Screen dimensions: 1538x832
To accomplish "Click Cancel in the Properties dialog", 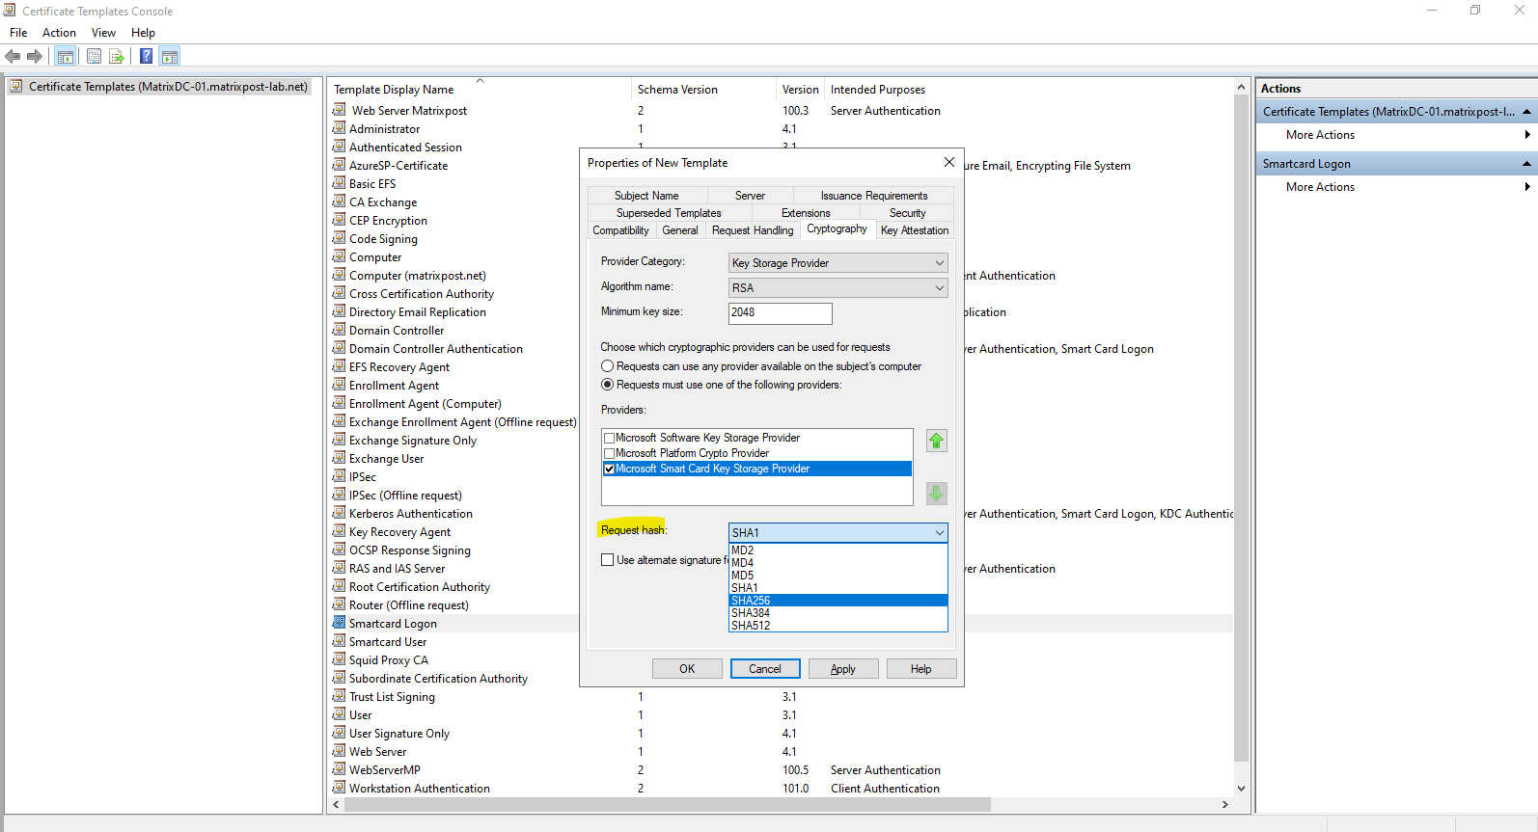I will click(x=765, y=669).
